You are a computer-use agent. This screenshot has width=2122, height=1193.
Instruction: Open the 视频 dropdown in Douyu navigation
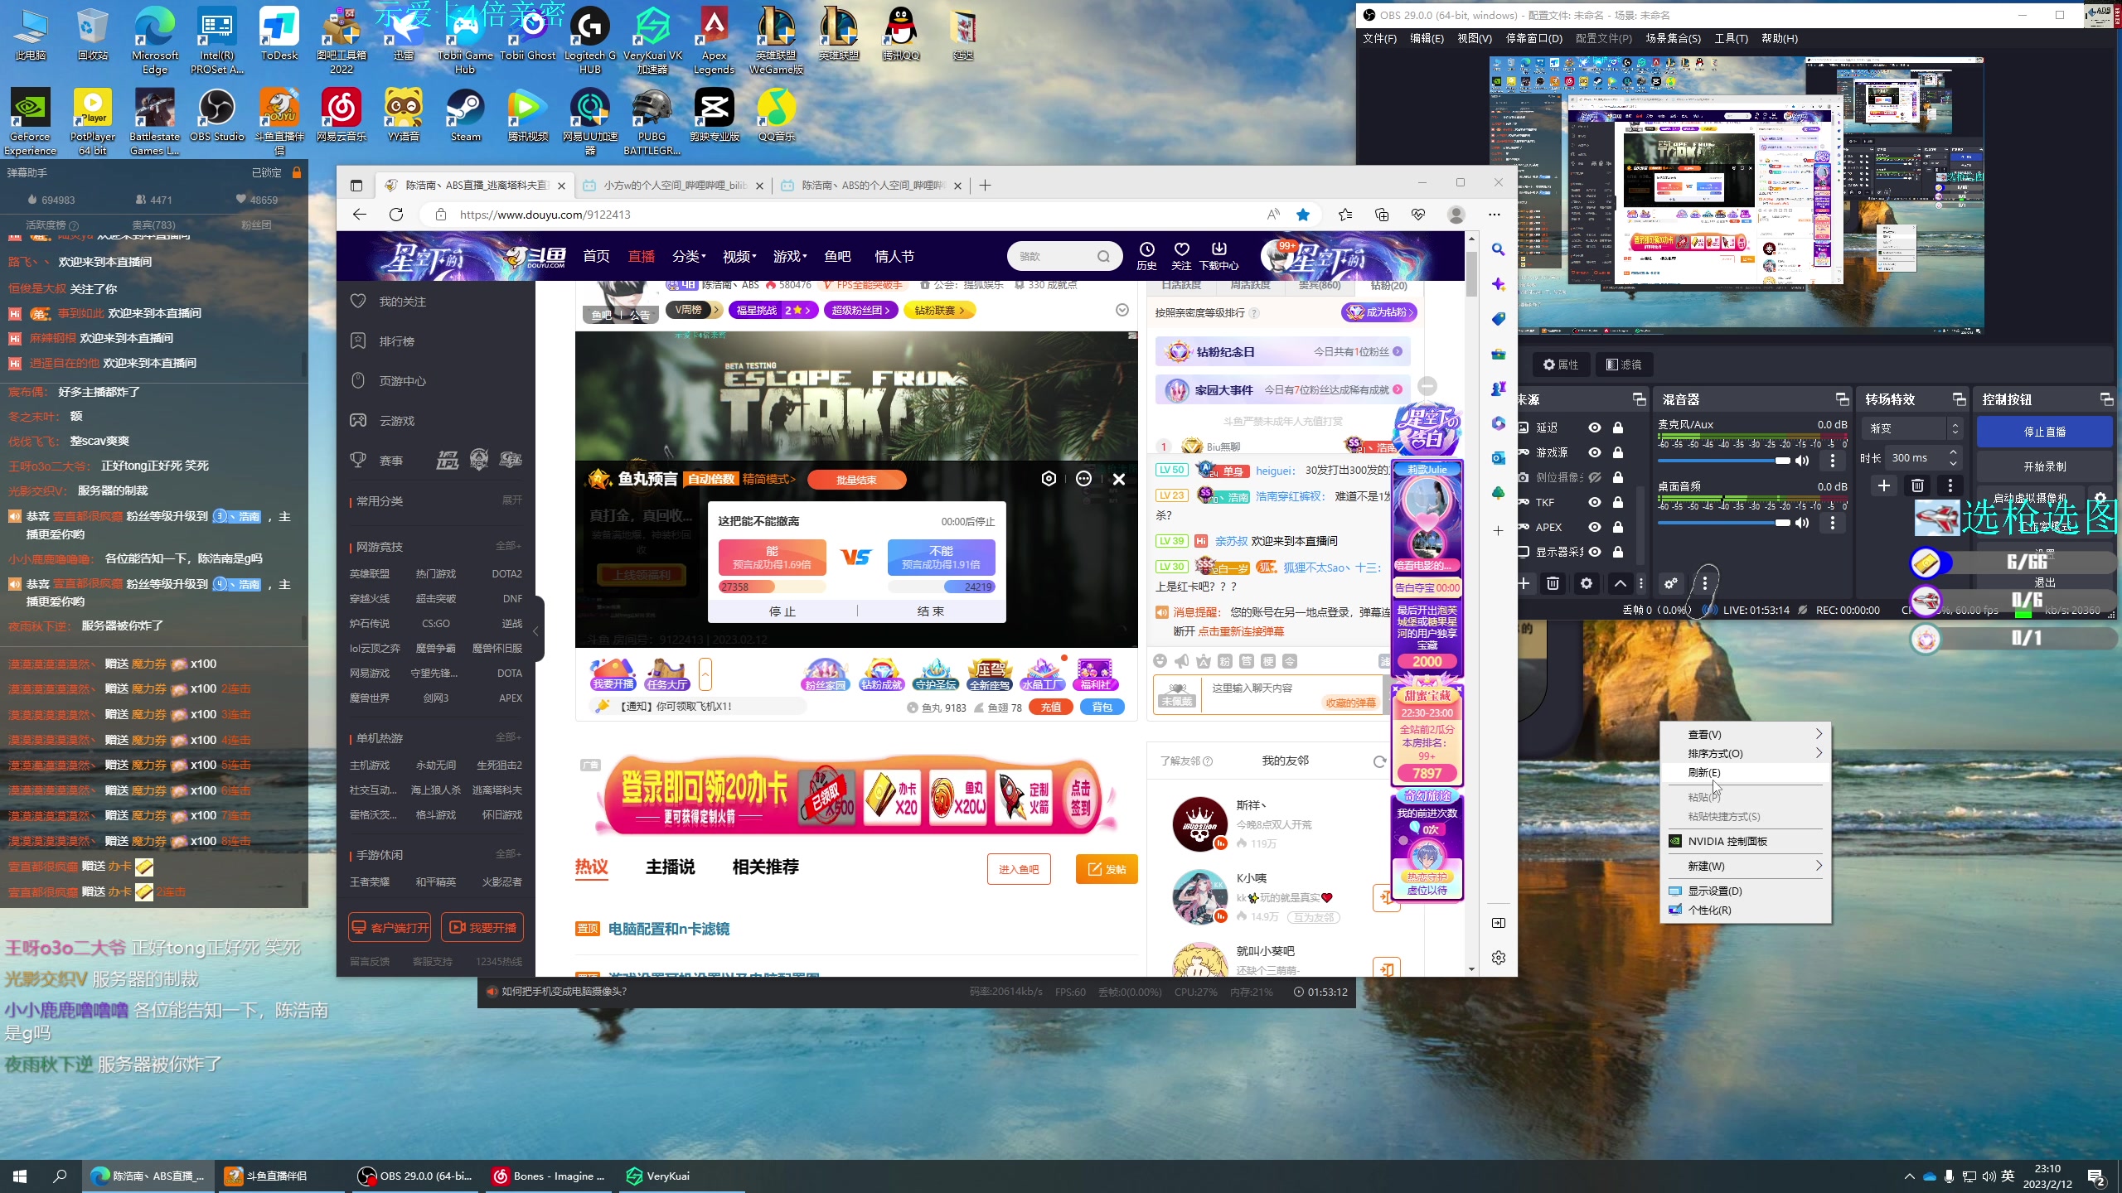(x=739, y=257)
